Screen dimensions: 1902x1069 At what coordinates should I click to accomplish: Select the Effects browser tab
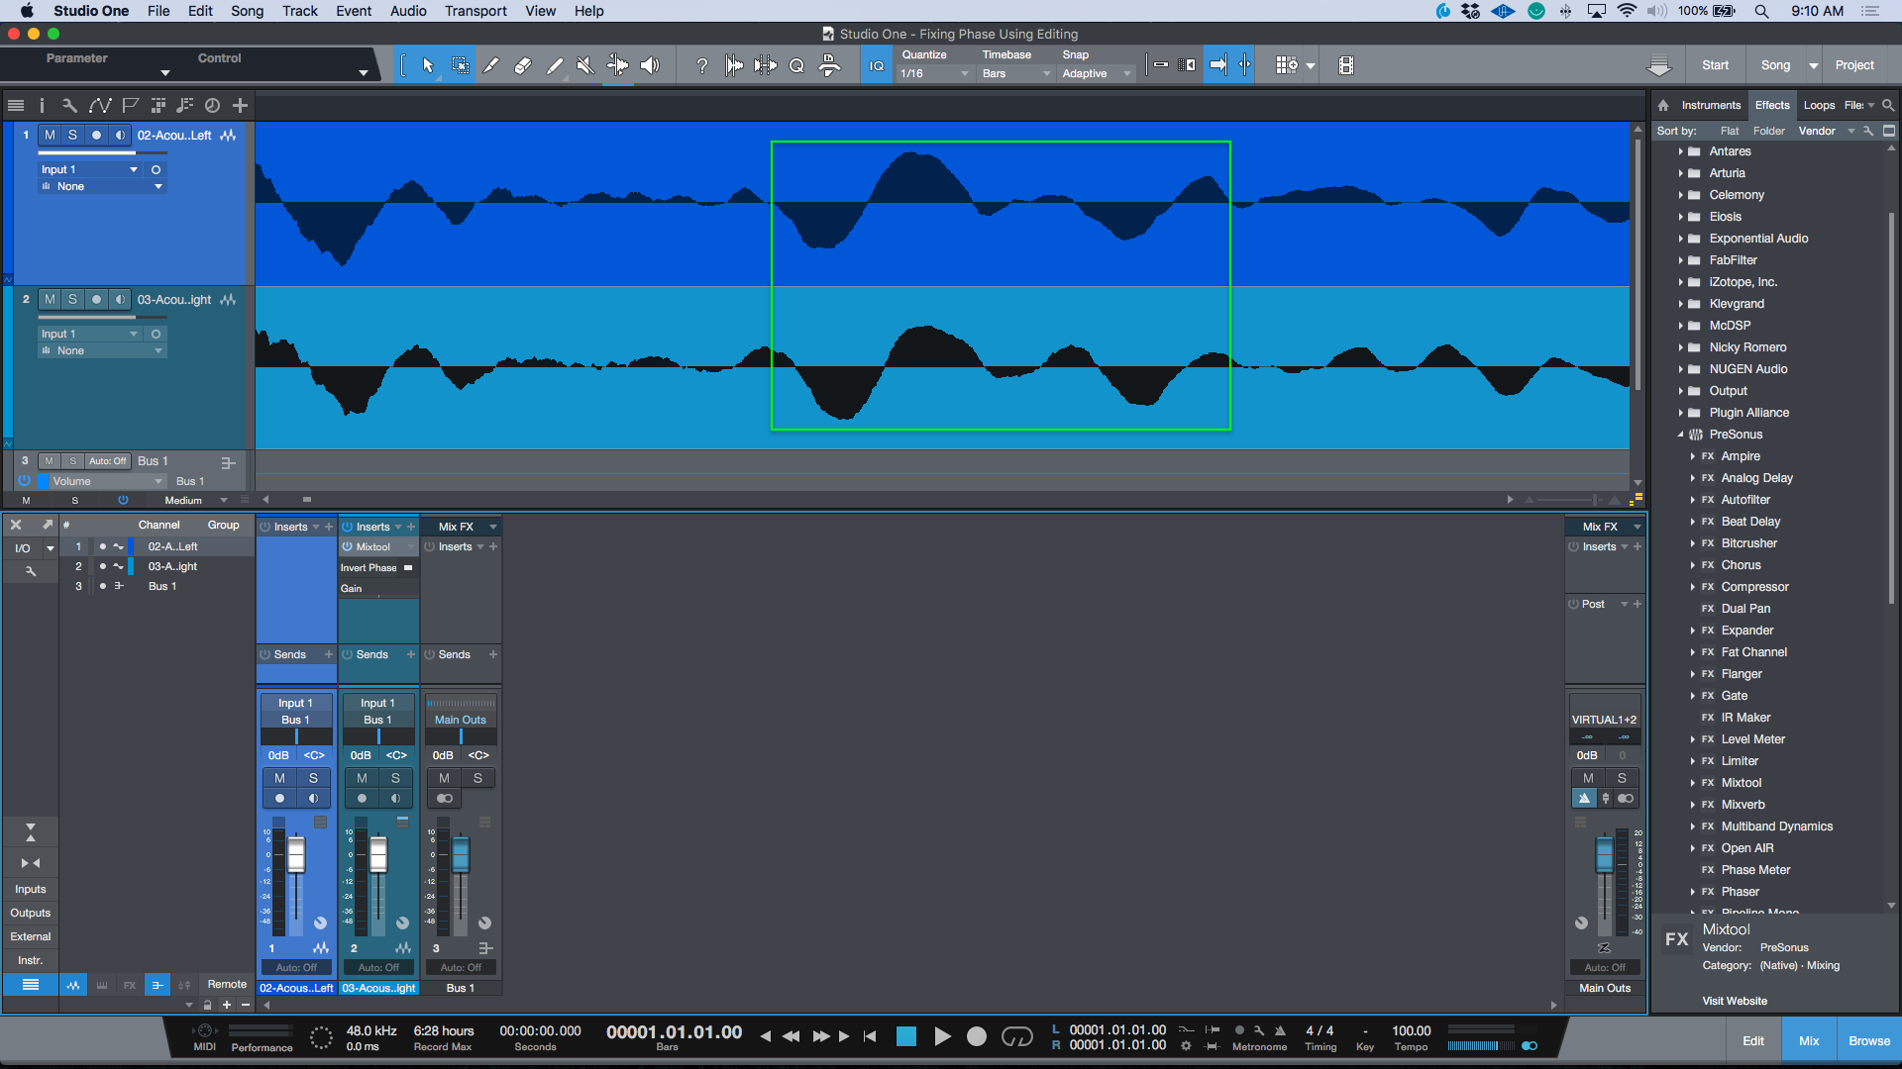[x=1772, y=105]
